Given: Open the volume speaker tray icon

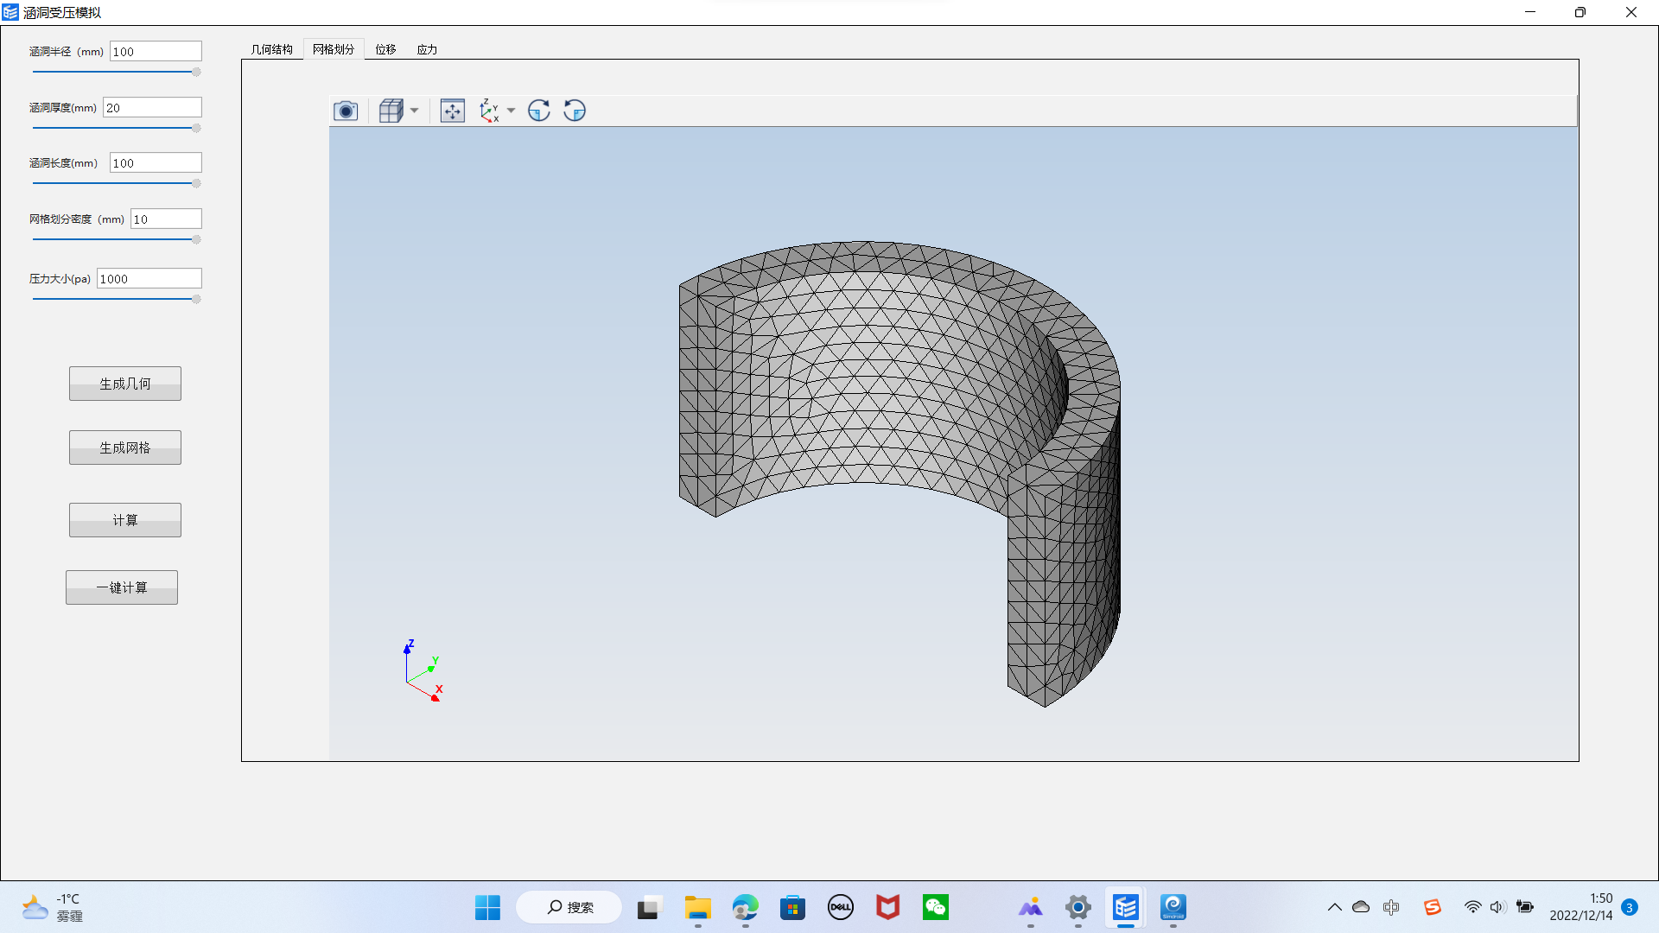Looking at the screenshot, I should pyautogui.click(x=1497, y=907).
